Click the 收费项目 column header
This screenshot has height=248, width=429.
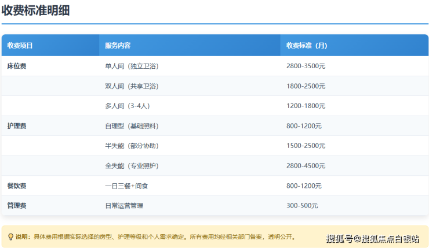pos(20,46)
